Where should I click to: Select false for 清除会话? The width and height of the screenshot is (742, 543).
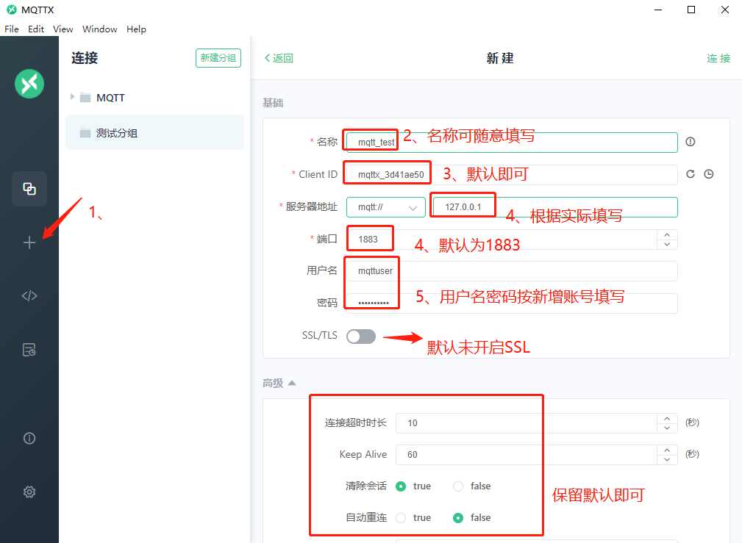click(458, 486)
